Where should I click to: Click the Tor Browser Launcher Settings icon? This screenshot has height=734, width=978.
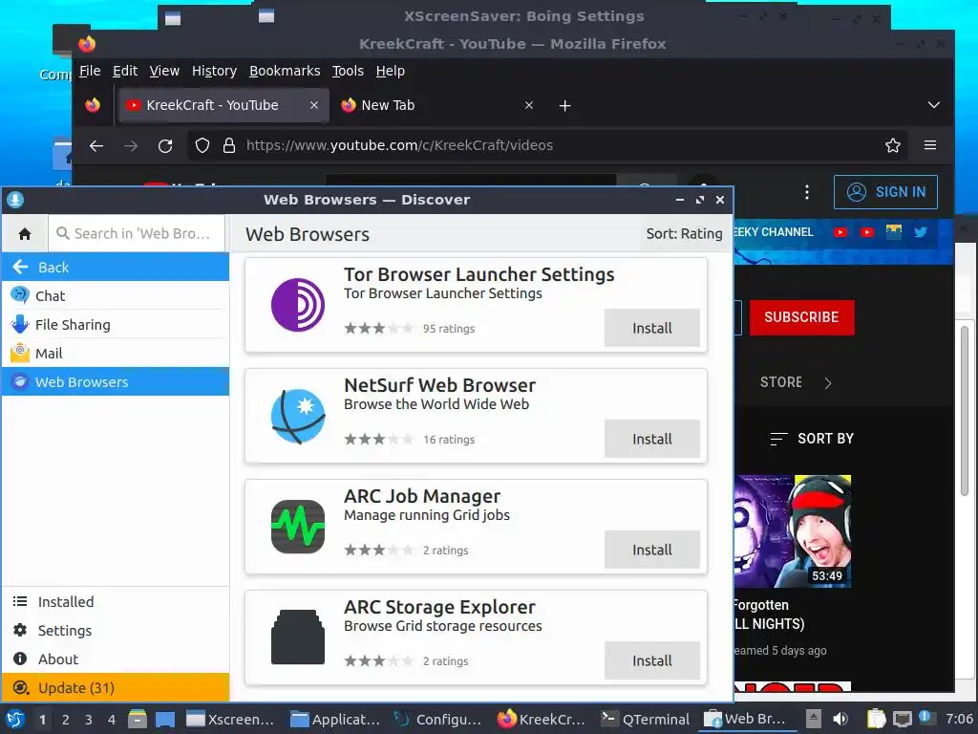pyautogui.click(x=298, y=305)
